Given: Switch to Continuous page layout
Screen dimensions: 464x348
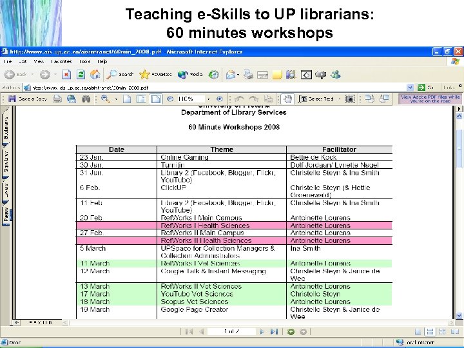Looking at the screenshot, I should point(430,331).
